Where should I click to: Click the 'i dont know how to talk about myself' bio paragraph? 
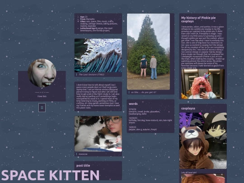pyautogui.click(x=98, y=96)
